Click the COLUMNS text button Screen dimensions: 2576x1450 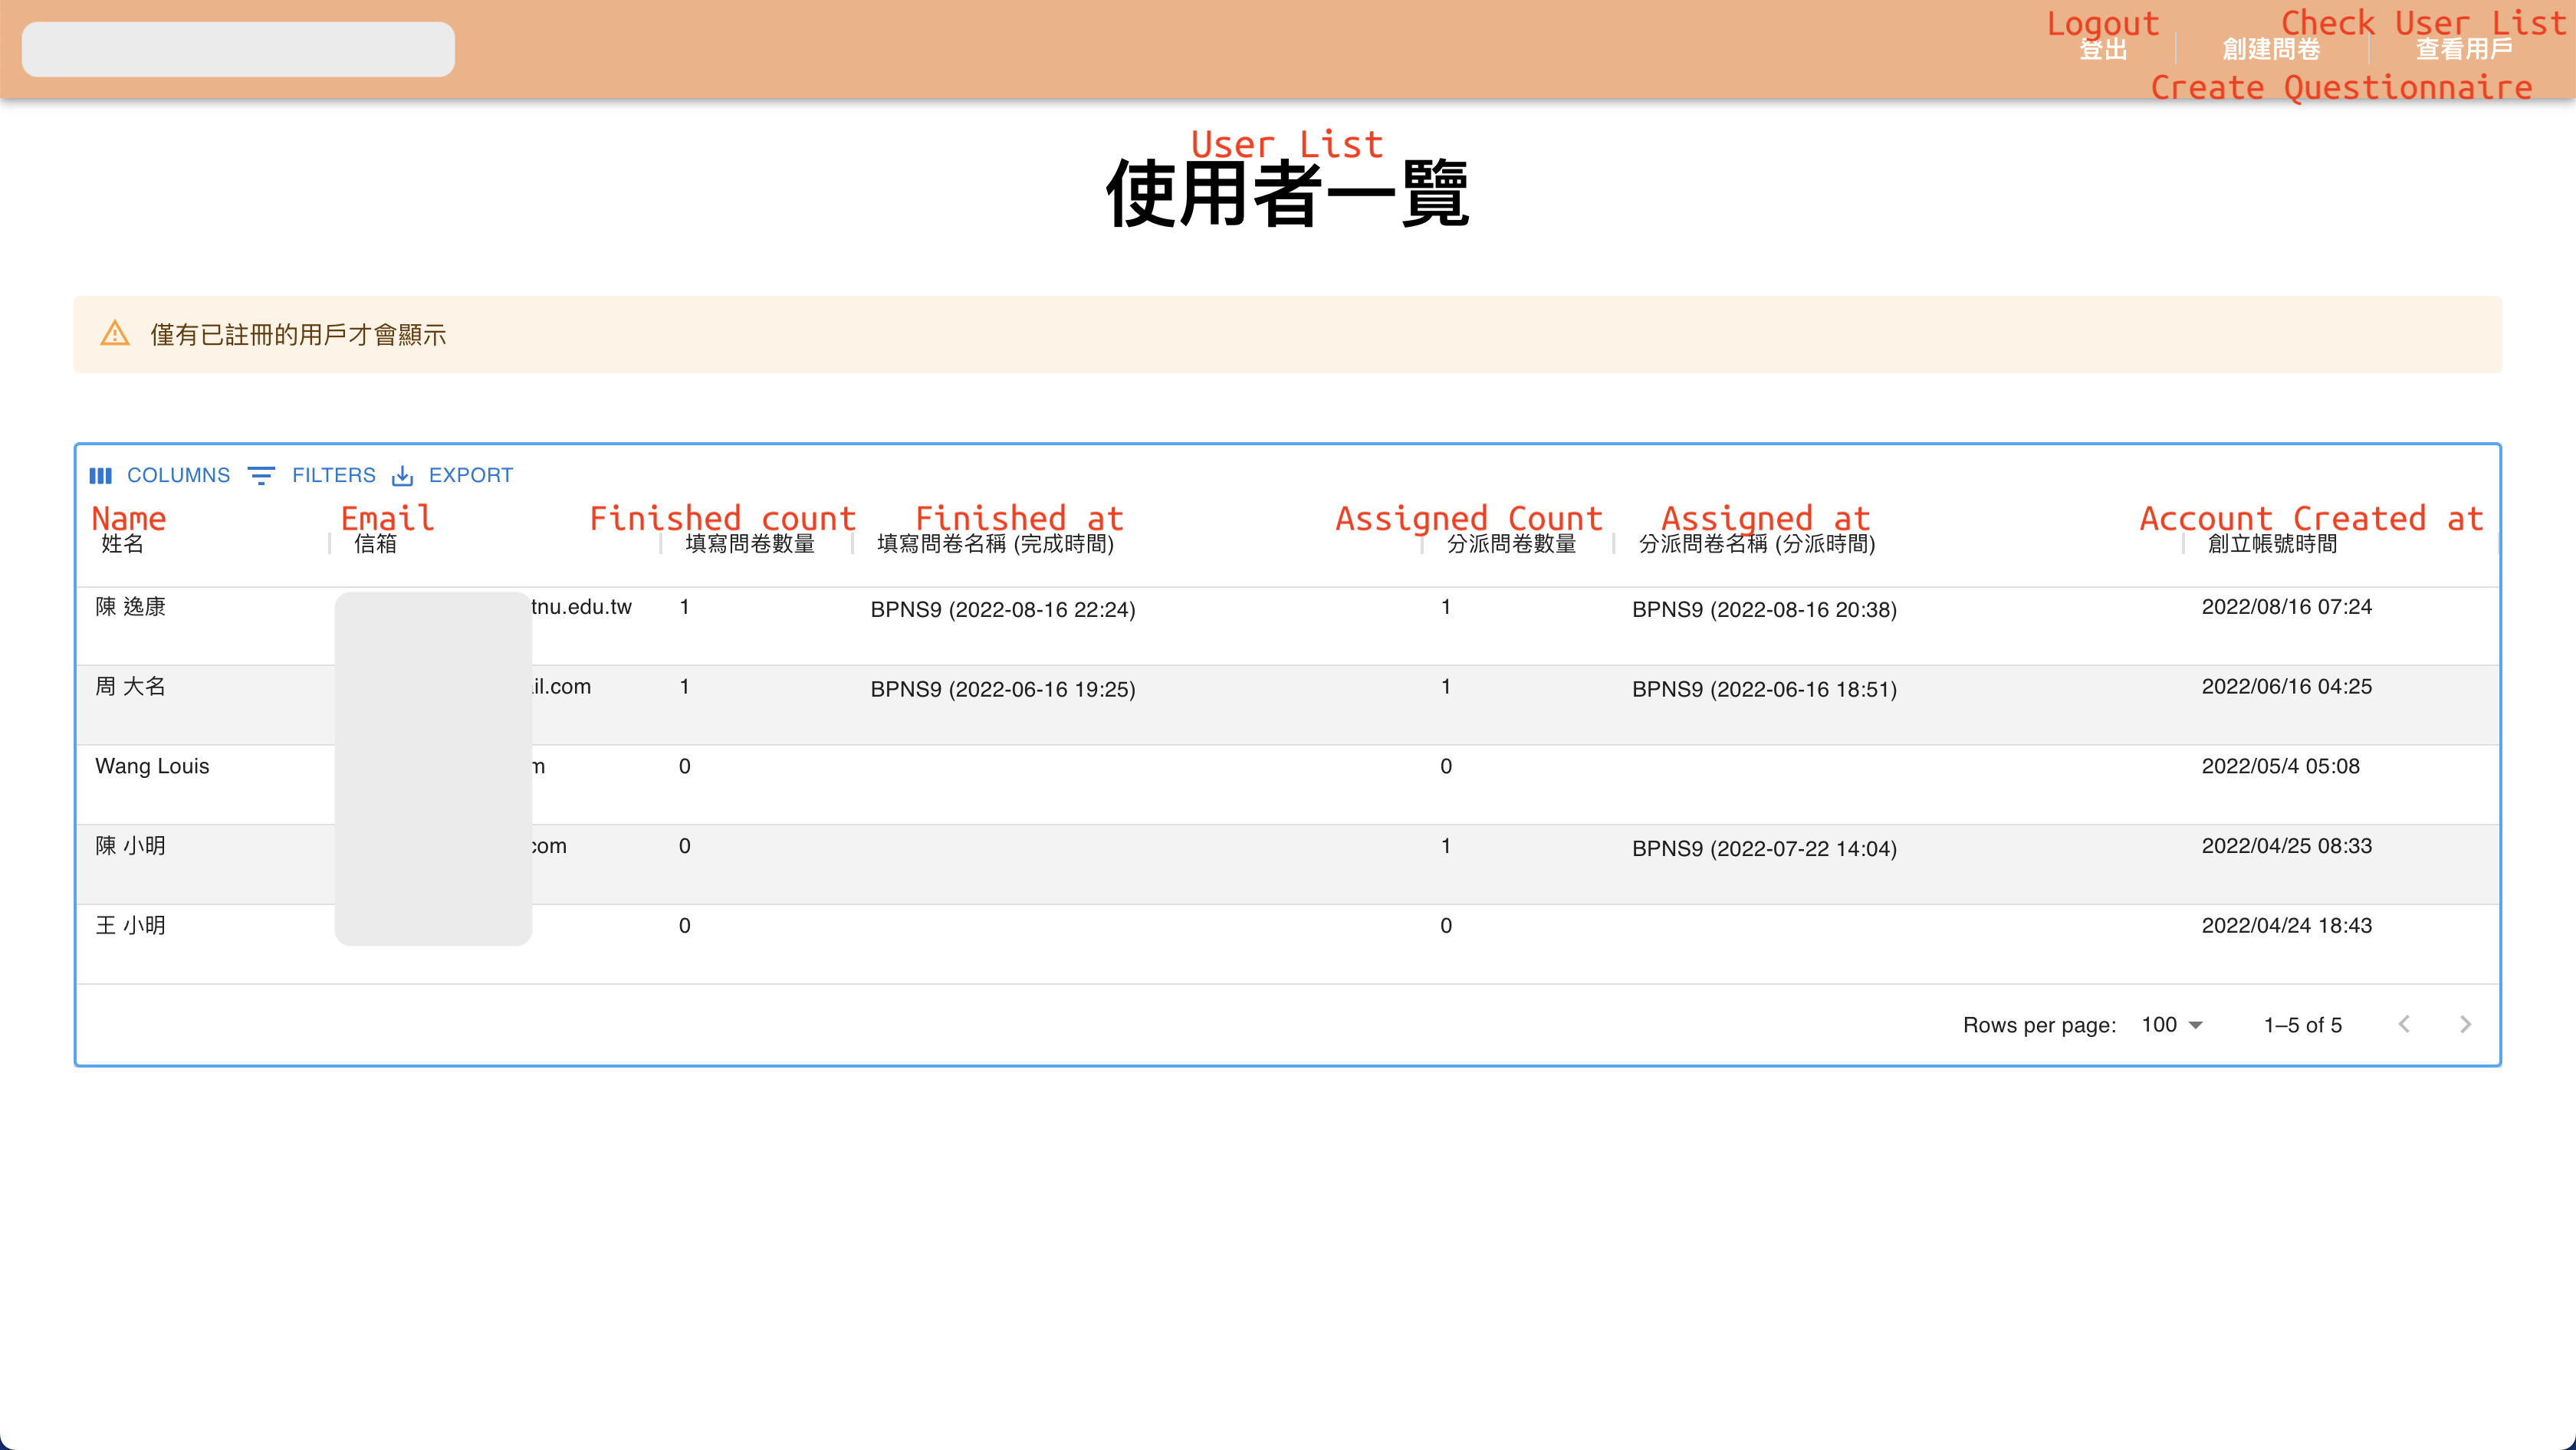click(178, 476)
